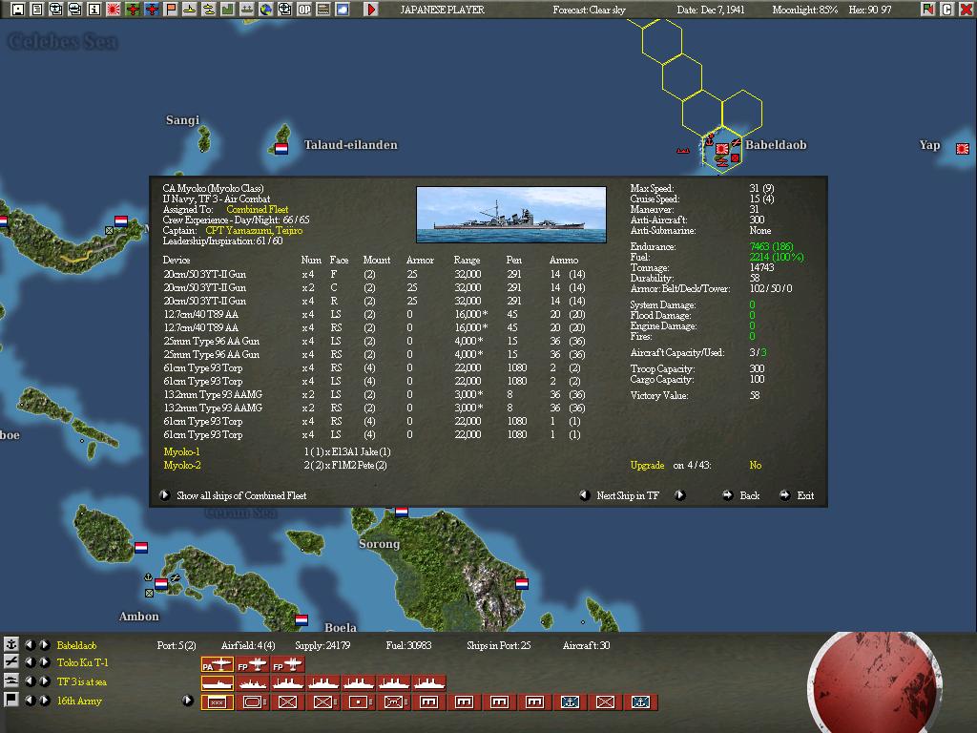977x733 pixels.
Task: Click the orange flag toolbar icon
Action: tap(171, 10)
